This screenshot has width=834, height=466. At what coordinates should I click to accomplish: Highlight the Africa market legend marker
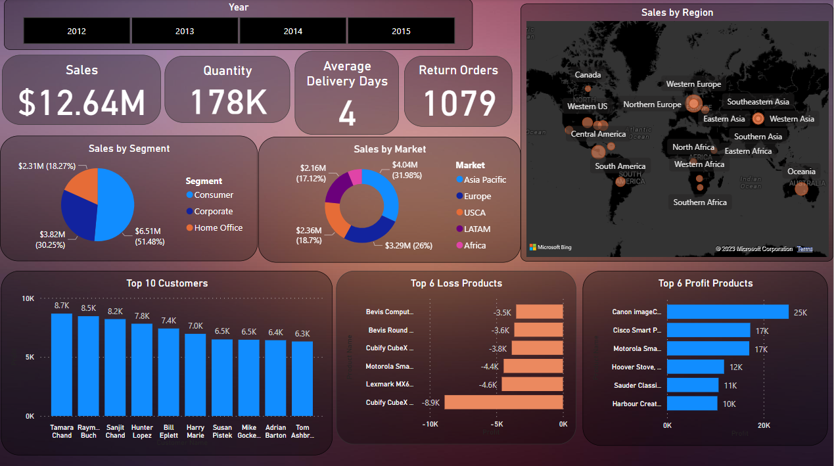coord(459,246)
